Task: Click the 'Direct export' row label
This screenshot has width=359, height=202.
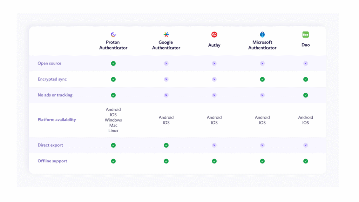Action: [50, 145]
